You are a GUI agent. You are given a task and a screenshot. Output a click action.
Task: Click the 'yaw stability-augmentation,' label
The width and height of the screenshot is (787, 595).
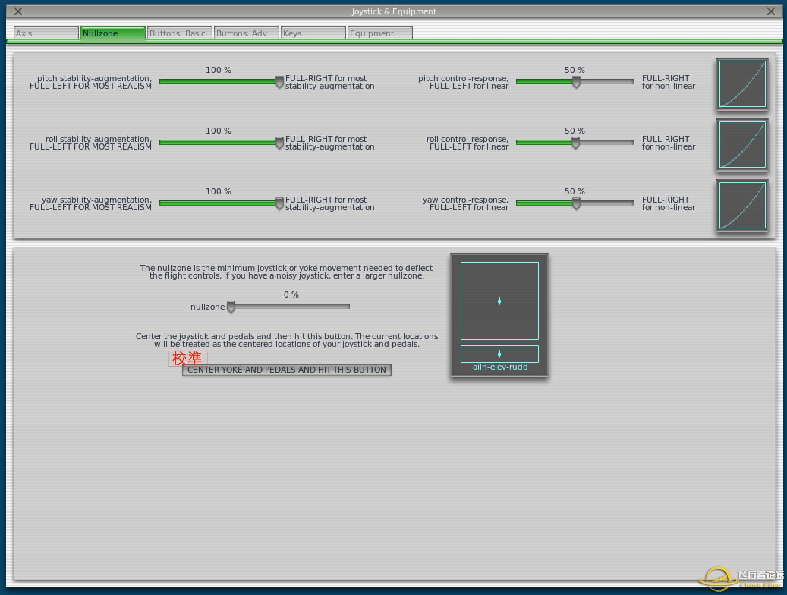click(x=97, y=200)
